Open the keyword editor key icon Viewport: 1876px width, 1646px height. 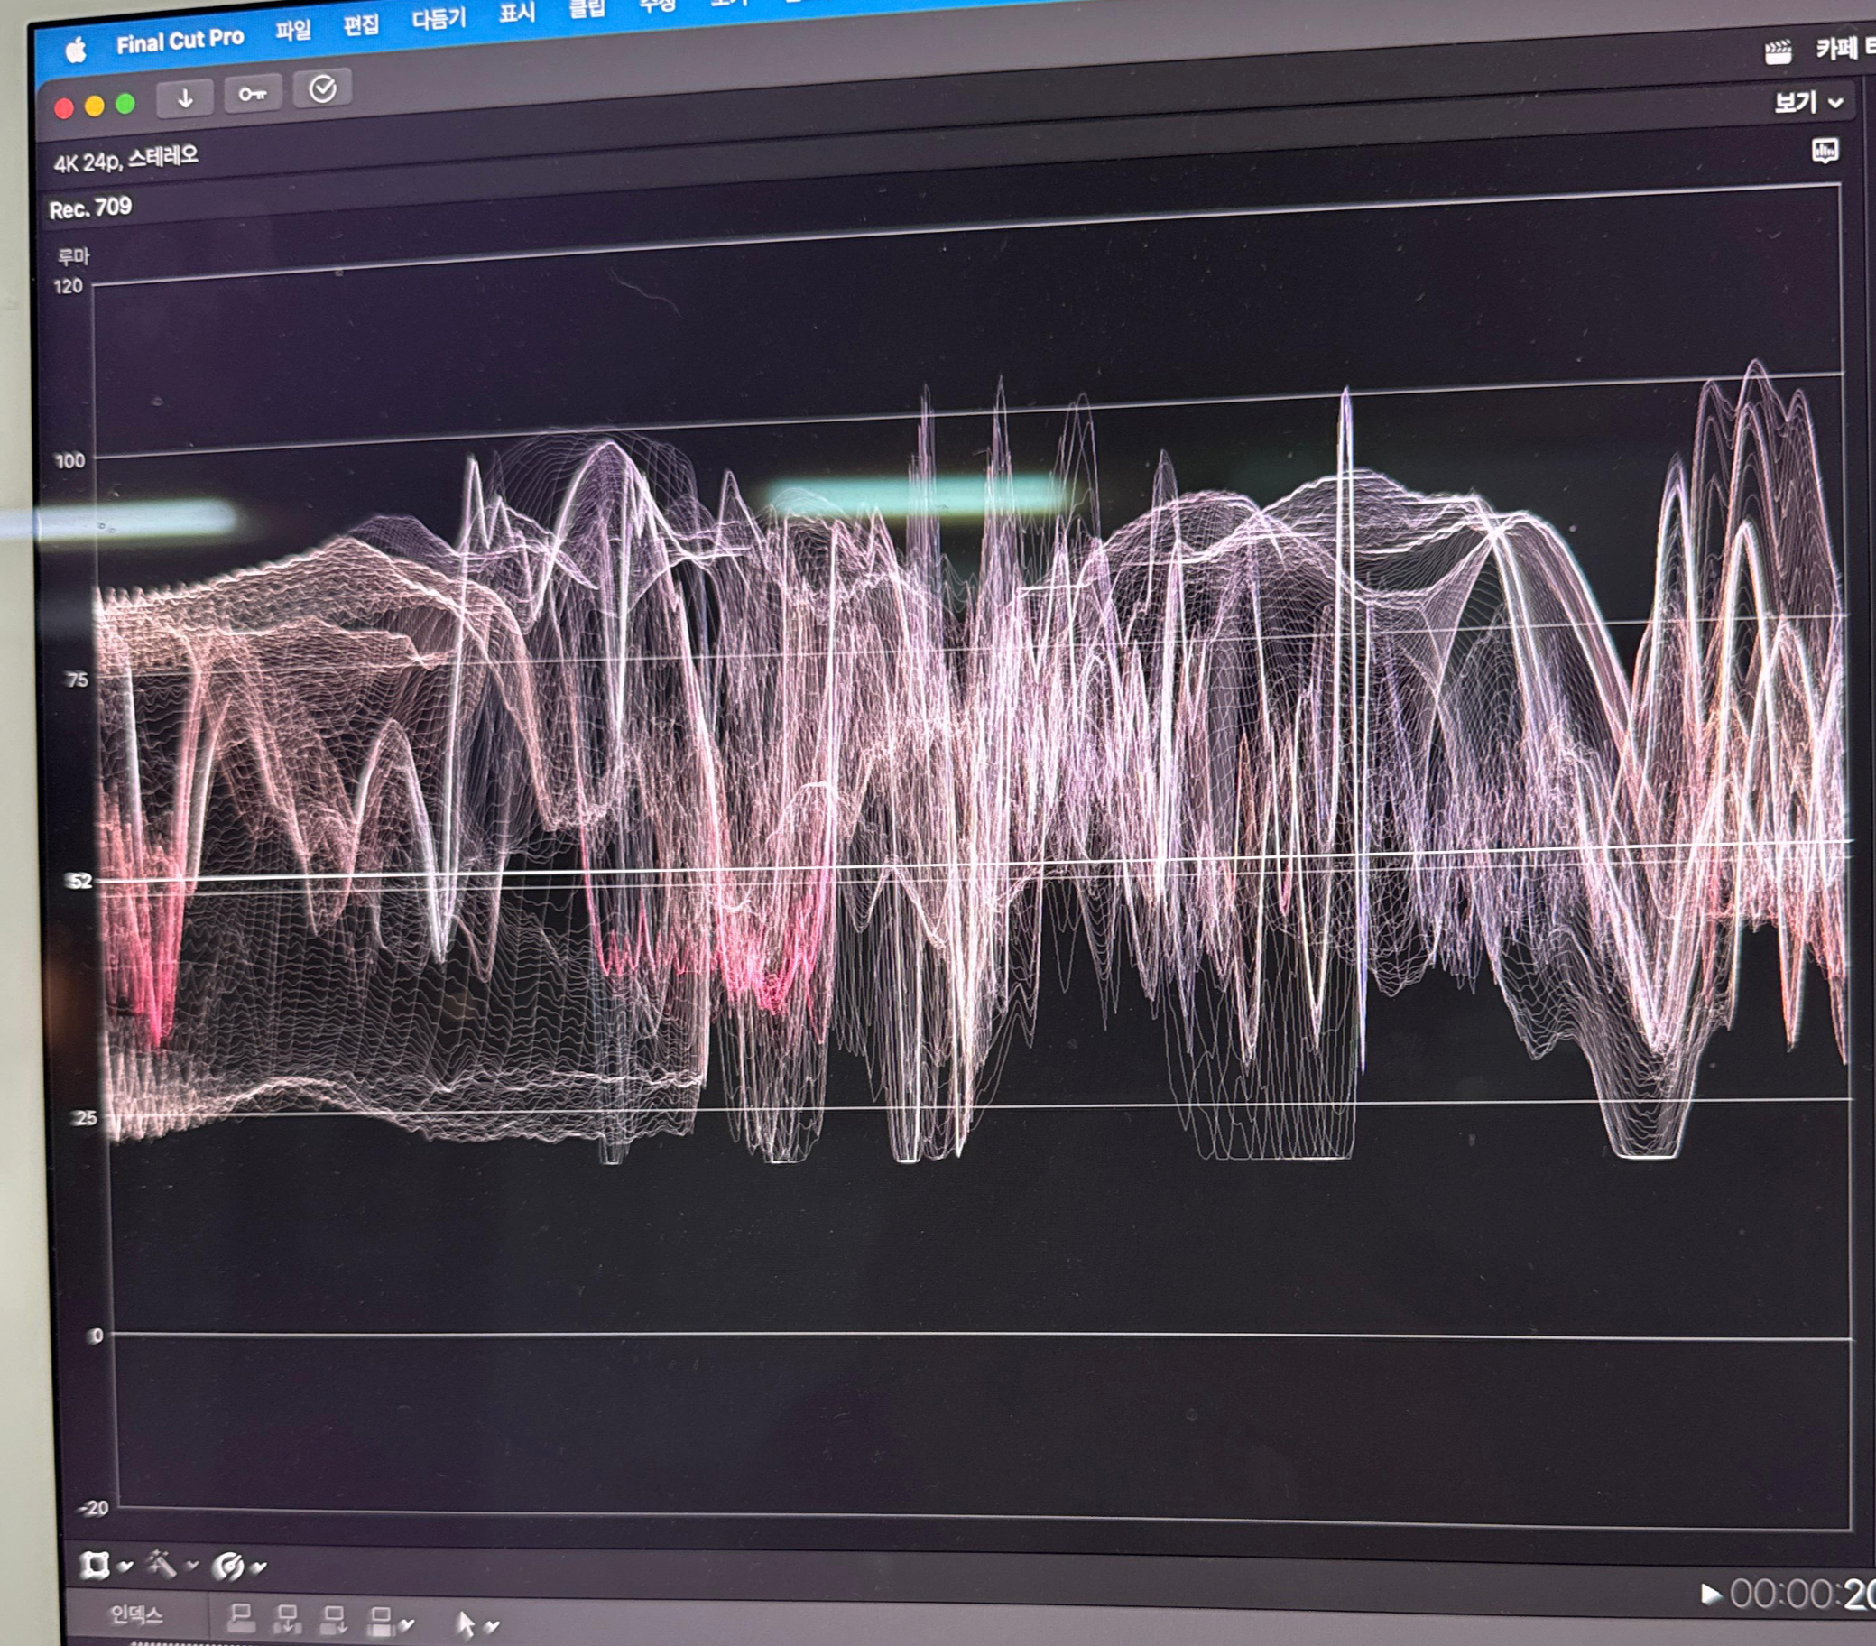pyautogui.click(x=253, y=94)
